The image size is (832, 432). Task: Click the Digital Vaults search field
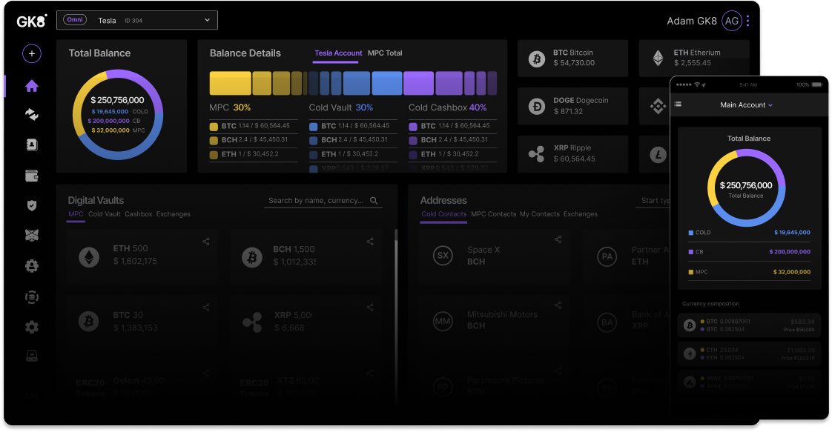[x=323, y=200]
